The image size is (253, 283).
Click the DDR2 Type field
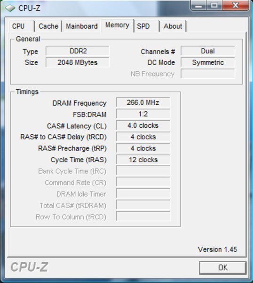click(78, 51)
